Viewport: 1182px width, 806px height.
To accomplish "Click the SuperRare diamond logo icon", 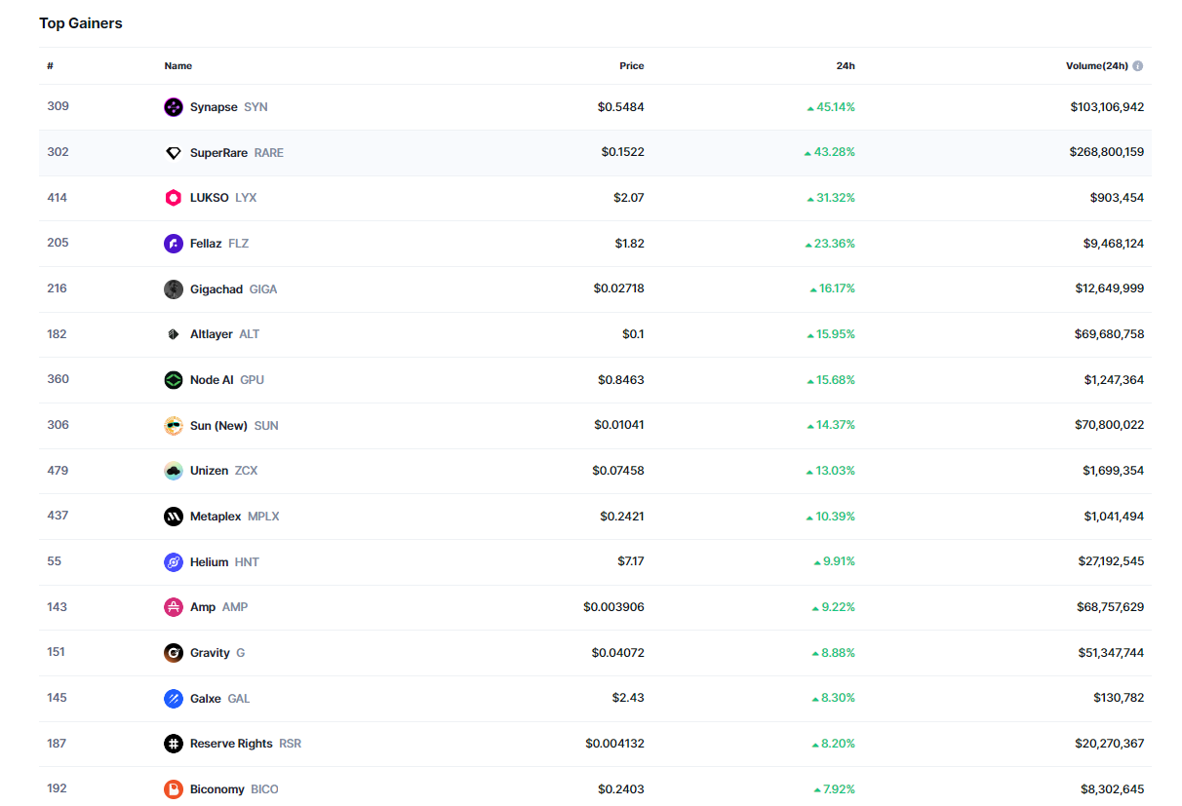I will (174, 153).
